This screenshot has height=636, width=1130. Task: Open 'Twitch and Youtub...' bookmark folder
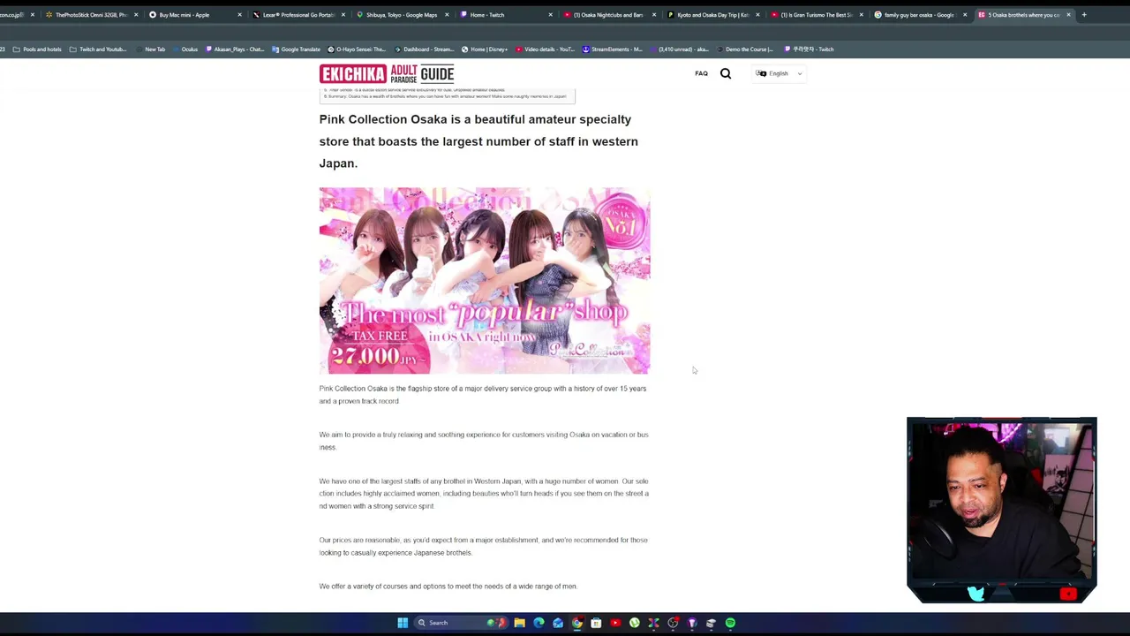(98, 49)
